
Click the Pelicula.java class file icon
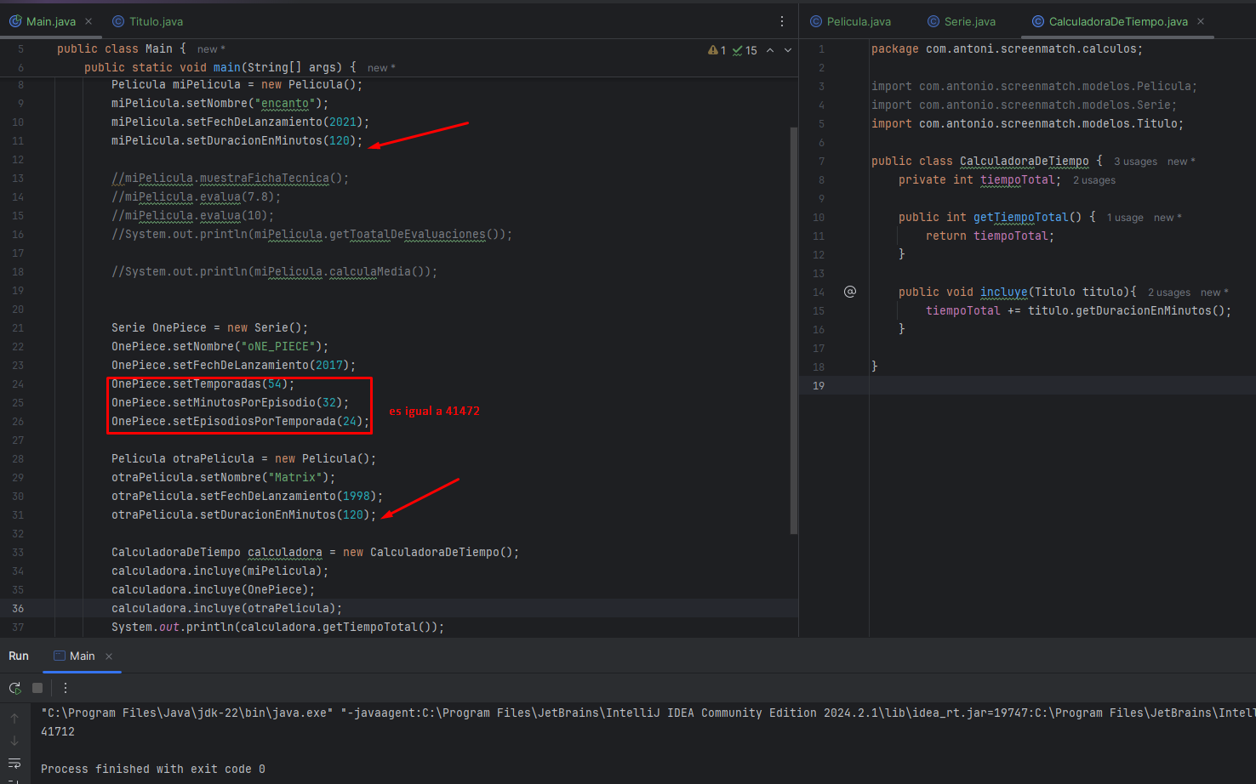coord(816,21)
